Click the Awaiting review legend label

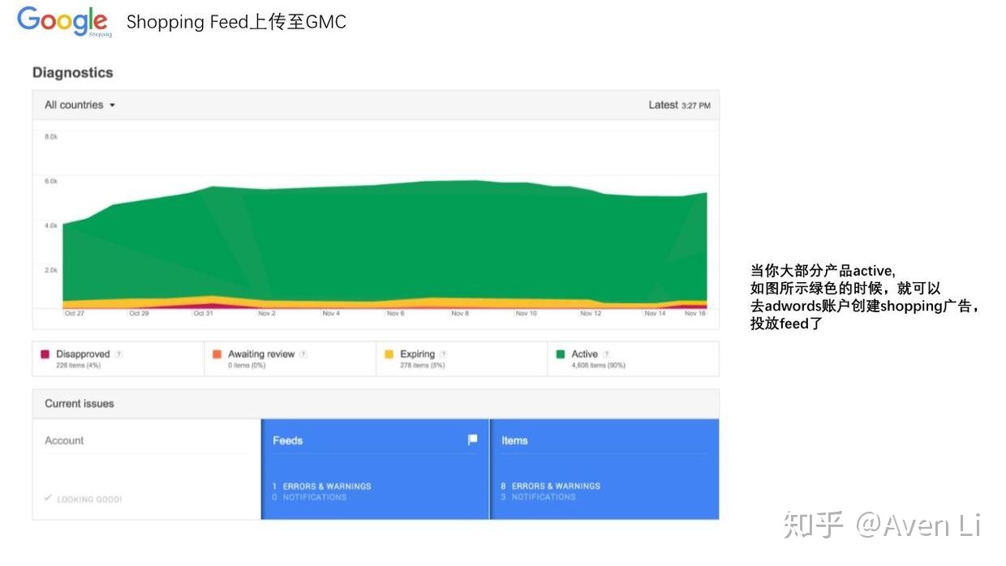pos(261,354)
